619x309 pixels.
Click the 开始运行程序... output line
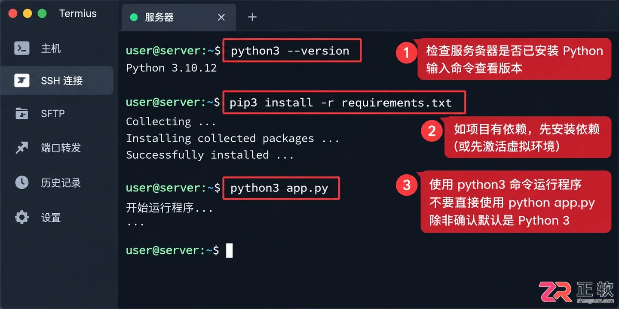[169, 209]
